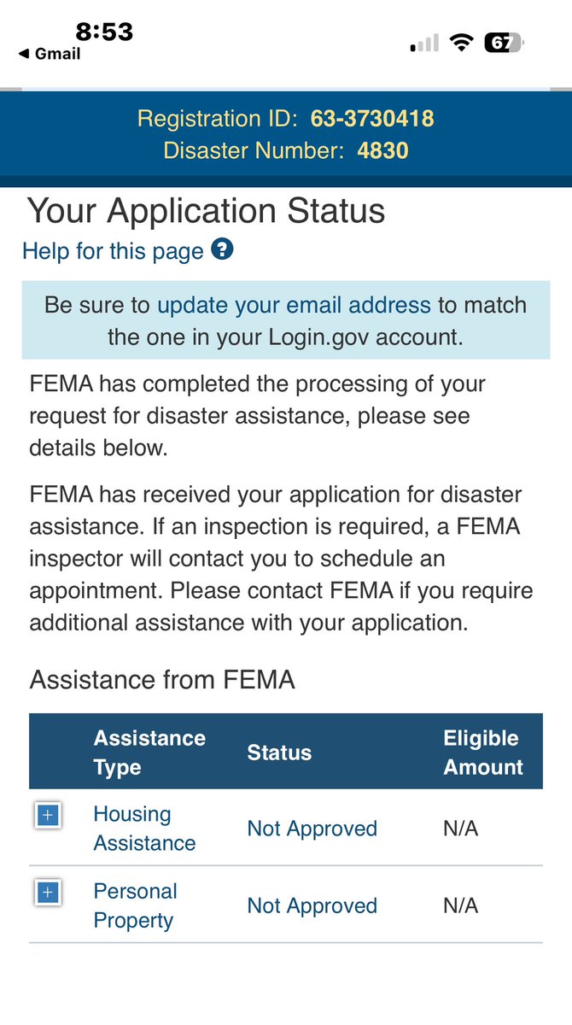Tap the cellular signal bars icon
This screenshot has width=572, height=1025.
(x=424, y=44)
